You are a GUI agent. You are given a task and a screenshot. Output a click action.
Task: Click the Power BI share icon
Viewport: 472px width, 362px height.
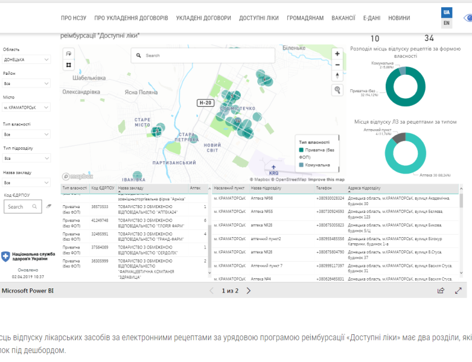[x=441, y=290]
